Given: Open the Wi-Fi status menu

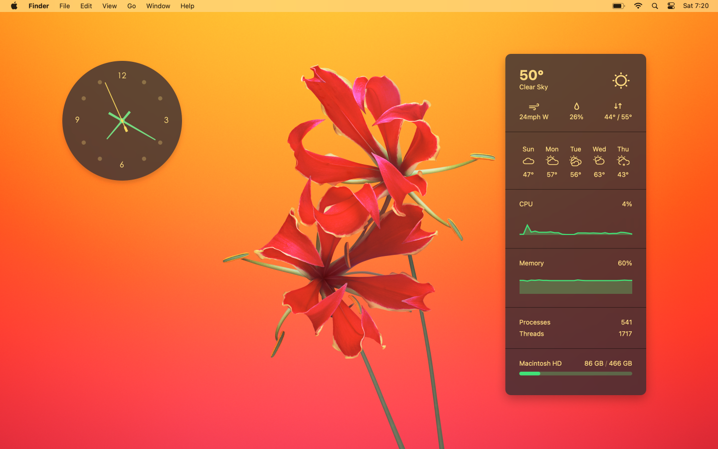Looking at the screenshot, I should tap(638, 6).
